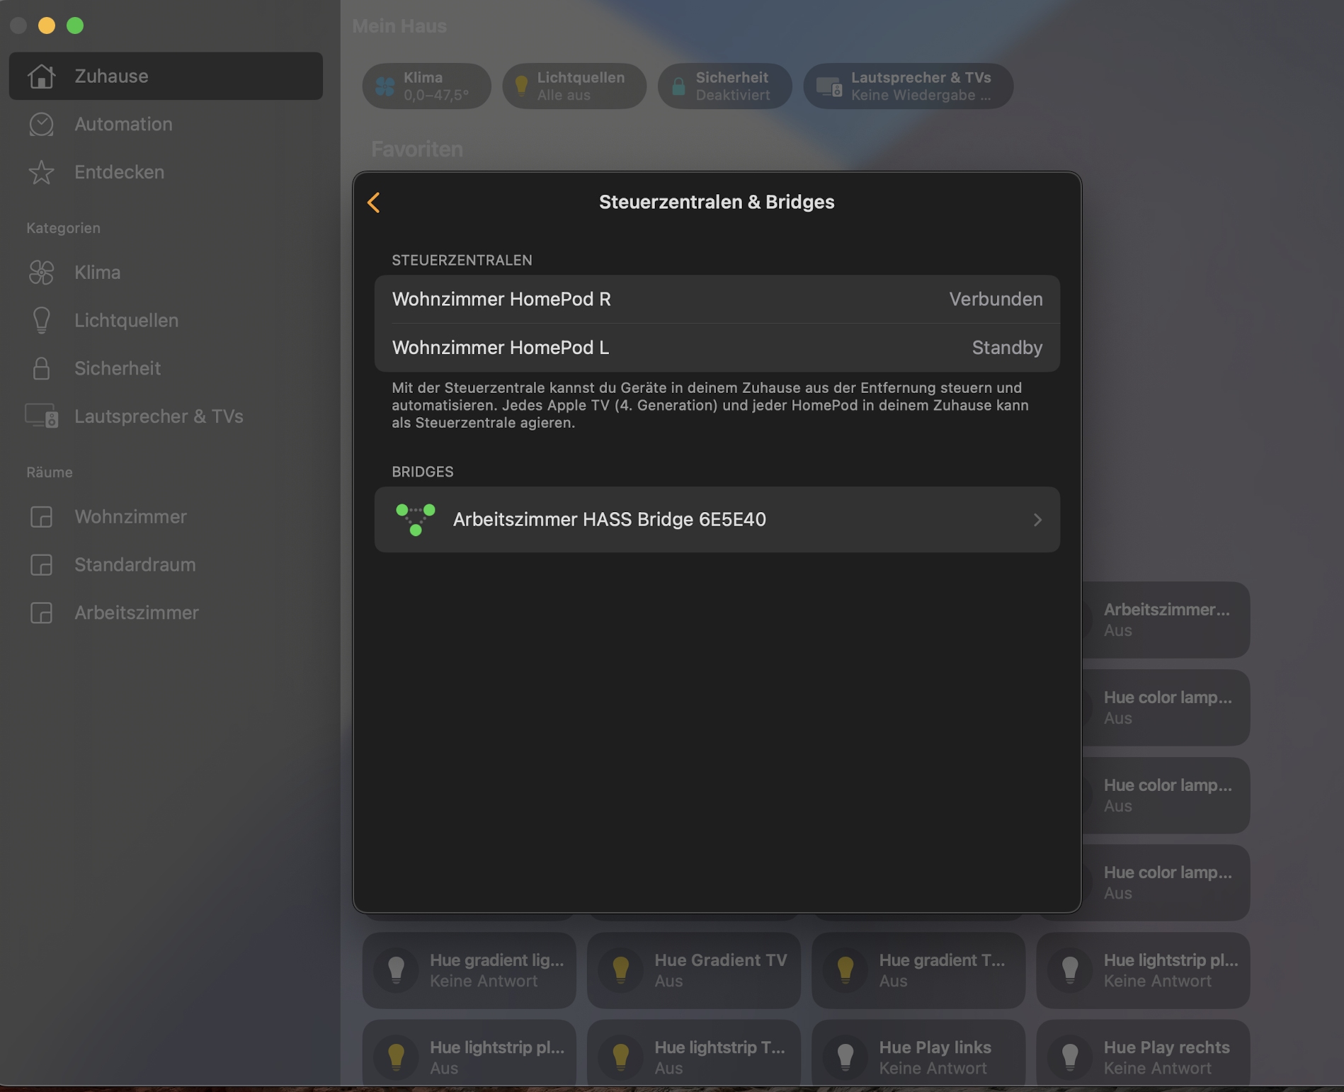Select the Wohnzimmer HomePod R row
Image resolution: width=1344 pixels, height=1092 pixels.
(x=717, y=300)
